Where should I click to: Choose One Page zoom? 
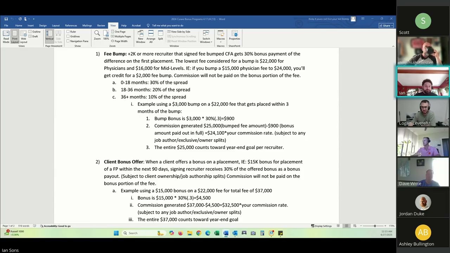coord(118,32)
